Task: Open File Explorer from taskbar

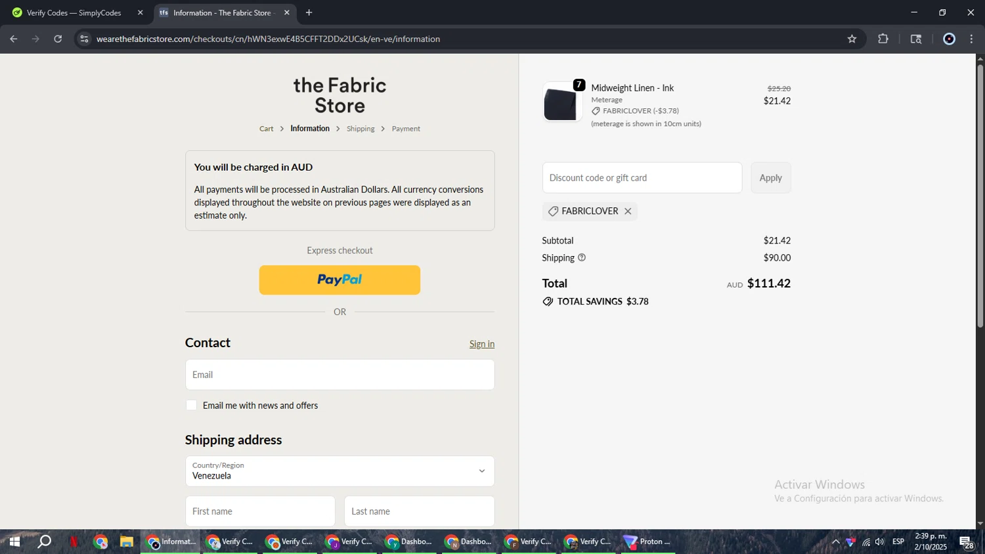Action: click(126, 542)
